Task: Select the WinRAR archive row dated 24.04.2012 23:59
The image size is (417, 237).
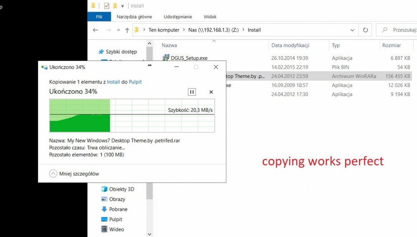Action: coord(319,76)
